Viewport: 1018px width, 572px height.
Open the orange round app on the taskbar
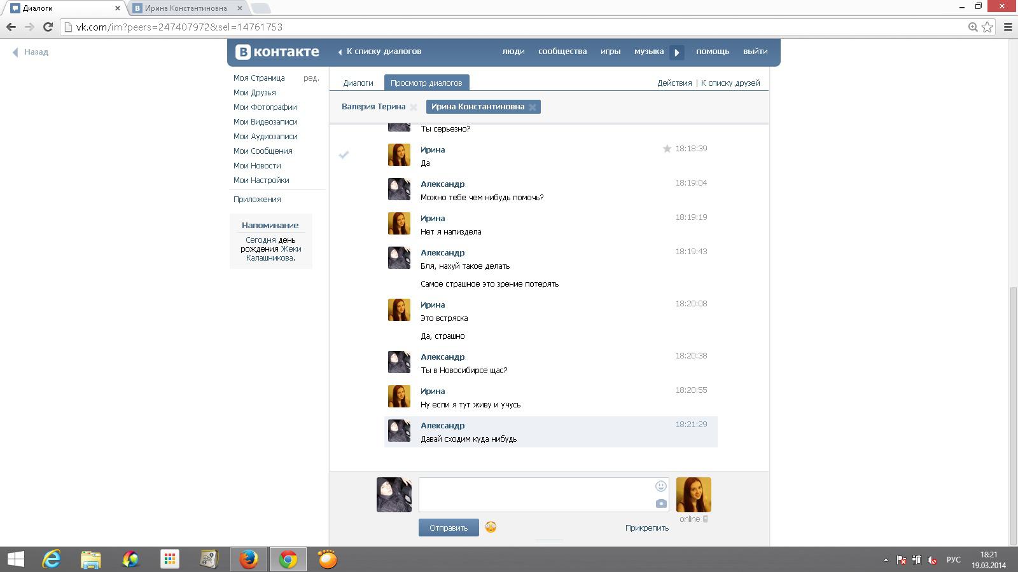click(x=327, y=559)
